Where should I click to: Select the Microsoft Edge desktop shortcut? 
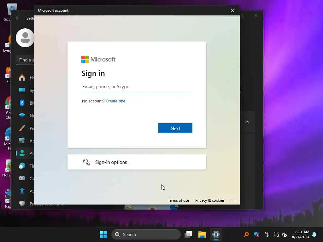click(x=8, y=139)
